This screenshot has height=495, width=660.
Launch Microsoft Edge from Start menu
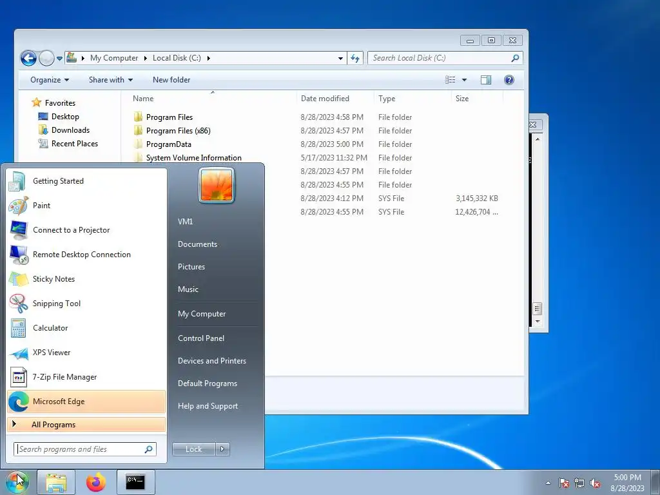[86, 402]
